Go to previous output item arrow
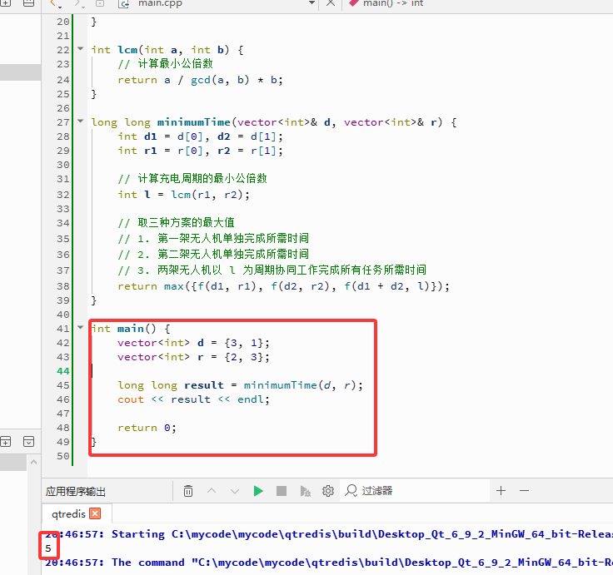 click(x=212, y=491)
